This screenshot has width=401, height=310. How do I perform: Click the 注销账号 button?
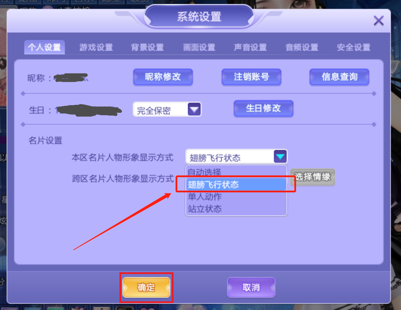click(x=251, y=77)
